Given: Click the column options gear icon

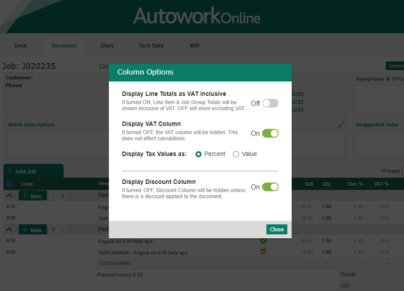Looking at the screenshot, I should tap(10, 184).
